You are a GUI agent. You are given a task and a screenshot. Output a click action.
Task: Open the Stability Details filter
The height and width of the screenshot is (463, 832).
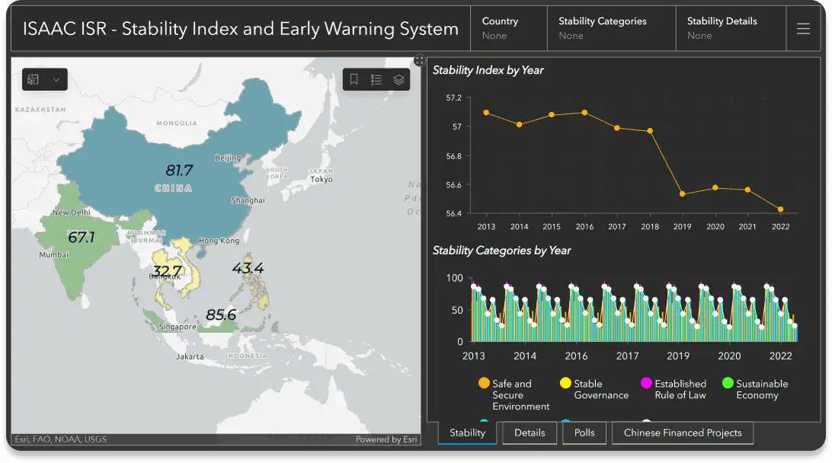(731, 29)
